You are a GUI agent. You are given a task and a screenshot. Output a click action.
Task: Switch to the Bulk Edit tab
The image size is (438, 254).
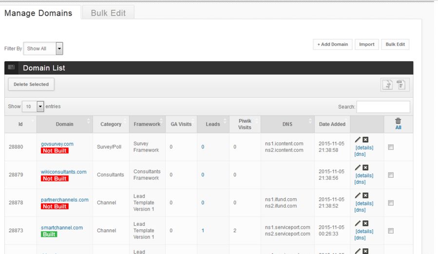[108, 13]
